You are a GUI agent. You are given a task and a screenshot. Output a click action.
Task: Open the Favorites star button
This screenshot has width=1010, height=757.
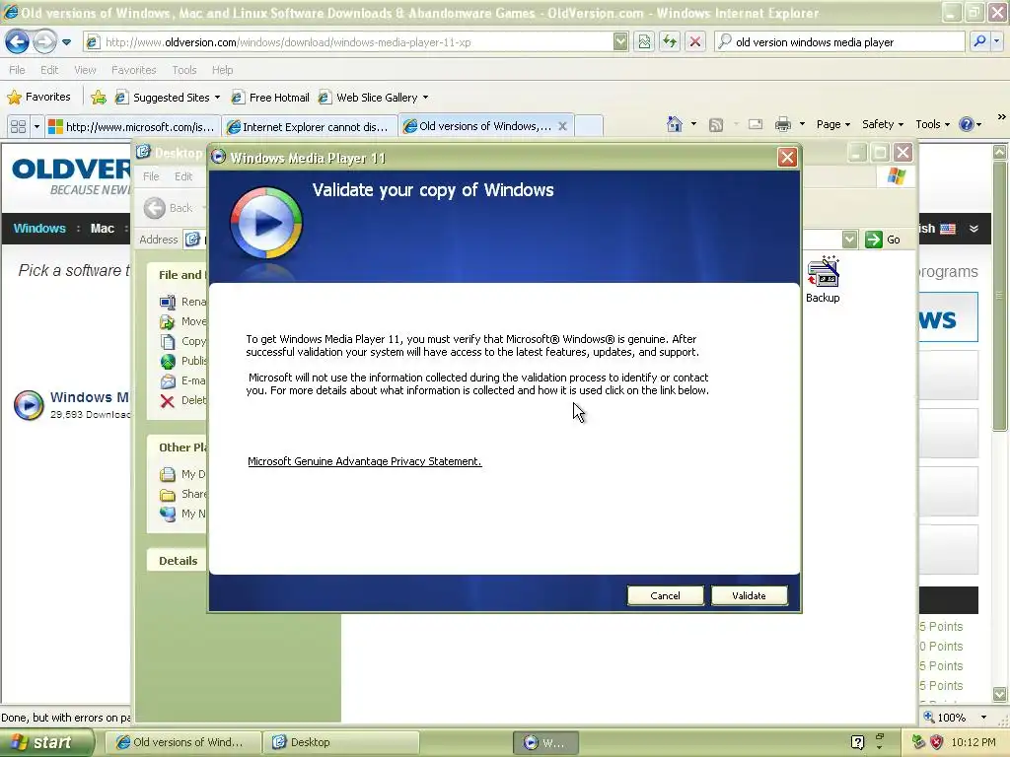[38, 98]
